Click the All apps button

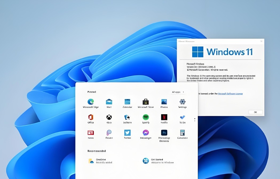(x=178, y=92)
